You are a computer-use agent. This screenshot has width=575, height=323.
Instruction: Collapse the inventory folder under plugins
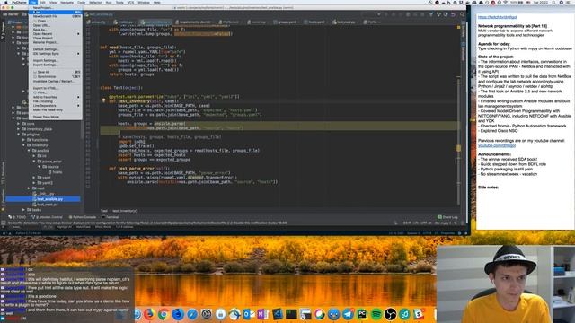[x=24, y=145]
